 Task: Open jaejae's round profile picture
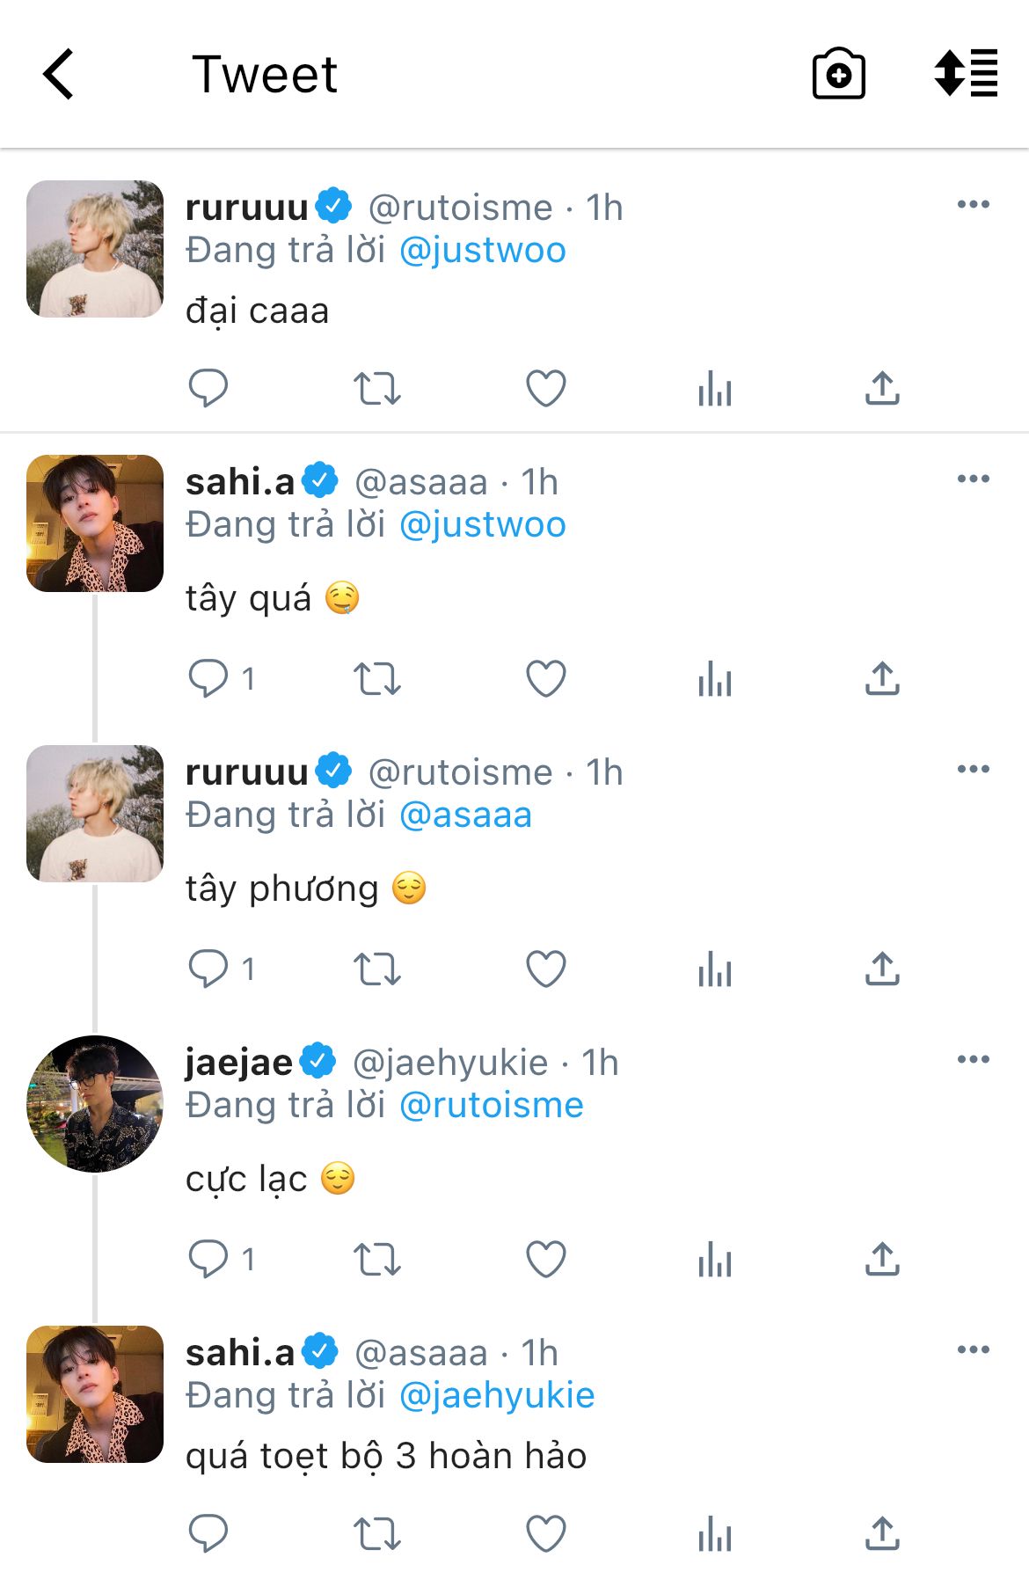point(95,1104)
